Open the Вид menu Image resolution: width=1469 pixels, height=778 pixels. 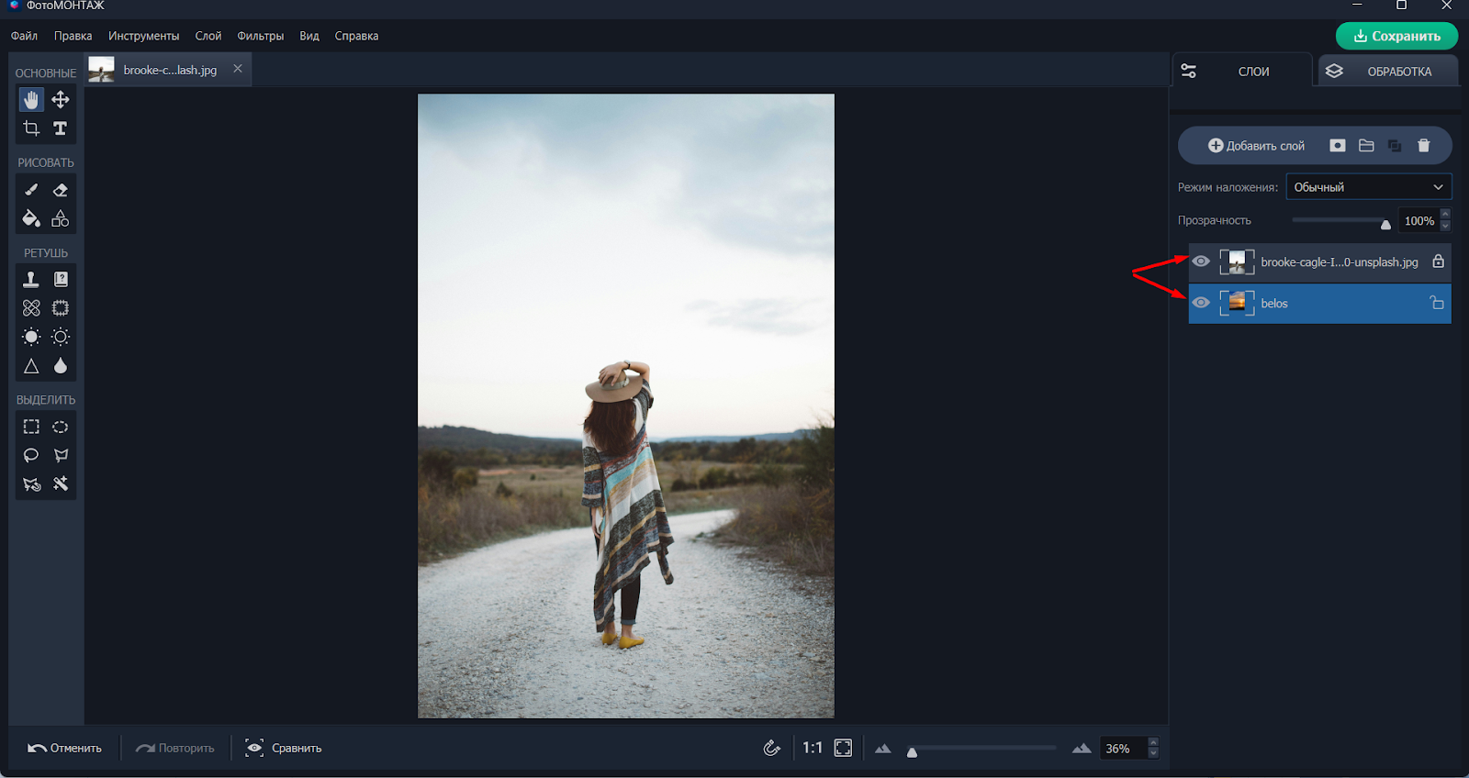point(309,36)
